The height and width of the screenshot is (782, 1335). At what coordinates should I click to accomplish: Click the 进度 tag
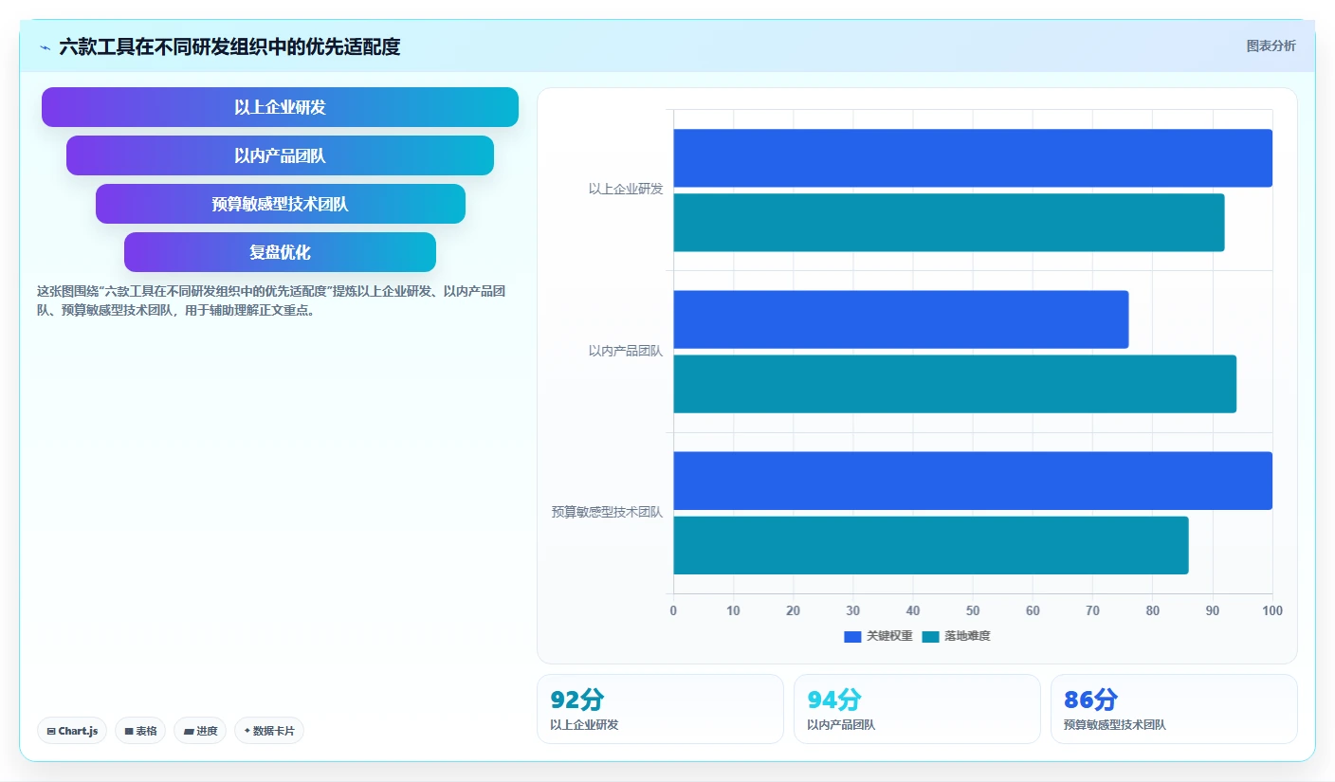200,731
